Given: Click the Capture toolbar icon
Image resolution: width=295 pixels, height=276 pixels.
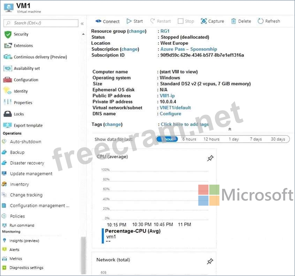Looking at the screenshot, I should pyautogui.click(x=204, y=21).
